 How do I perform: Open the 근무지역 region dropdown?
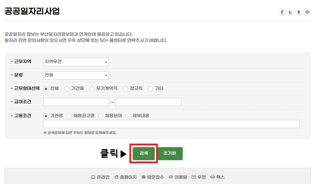click(x=76, y=62)
